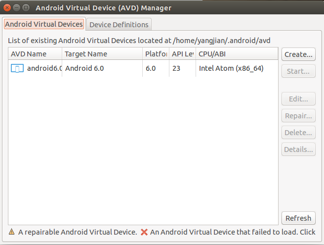Open the Create... AVD dialog
Screen dimensions: 324x245
(x=298, y=54)
